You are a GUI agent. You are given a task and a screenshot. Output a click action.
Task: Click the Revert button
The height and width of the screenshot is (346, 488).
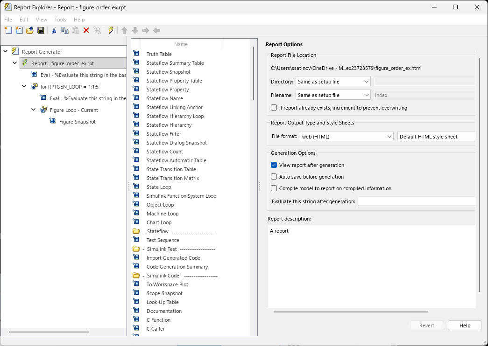(x=427, y=325)
